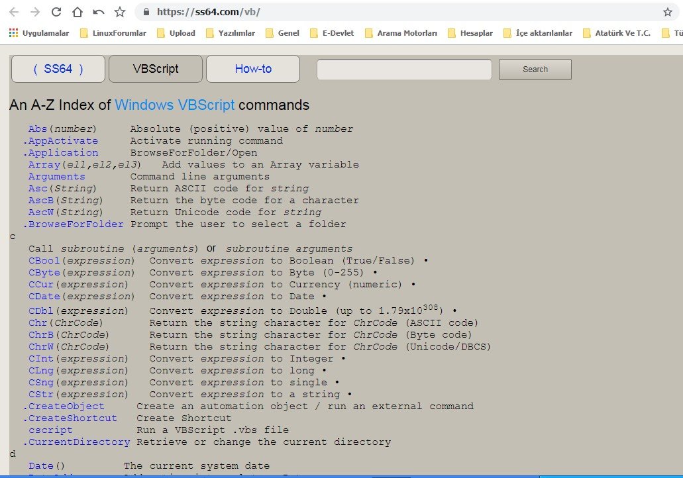
Task: Open the CDbl command link
Action: click(x=41, y=311)
